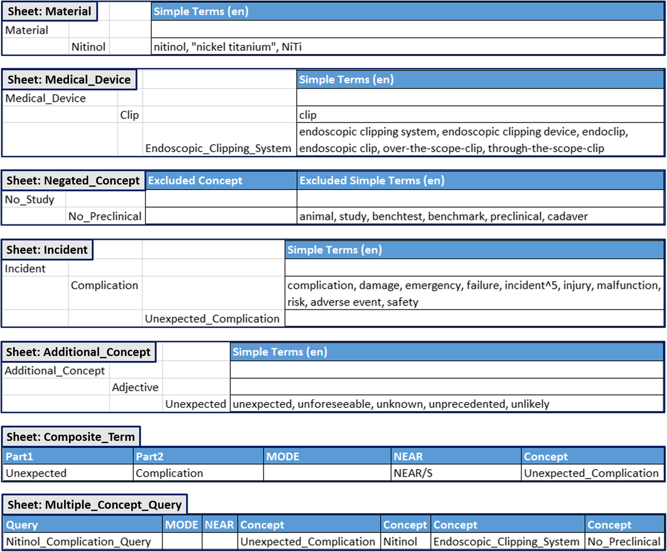Select the 'Nitinol_Complication_Query' cell
Screen dimensions: 667x552
(x=83, y=542)
